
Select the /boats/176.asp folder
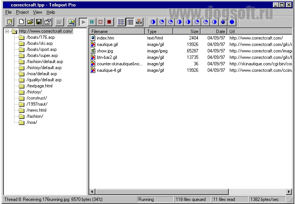[40, 37]
